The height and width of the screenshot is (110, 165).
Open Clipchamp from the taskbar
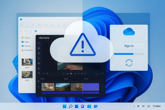[x=82, y=106]
